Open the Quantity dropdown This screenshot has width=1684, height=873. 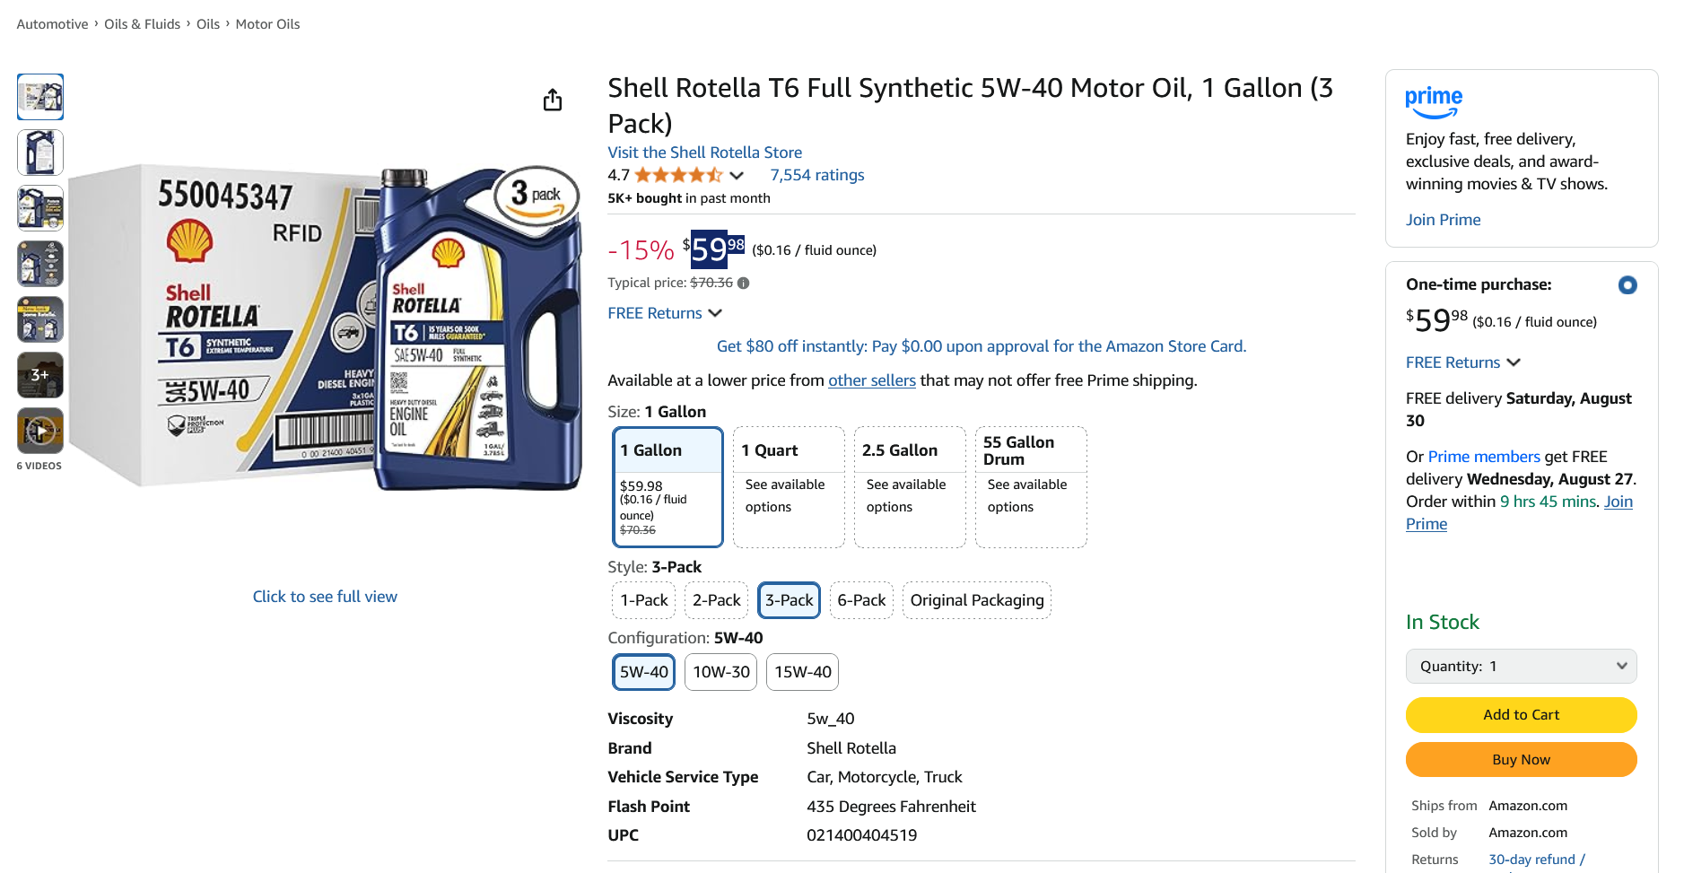(x=1521, y=666)
